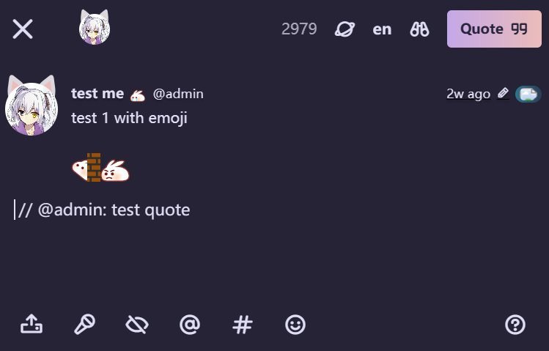Screen dimensions: 549x351
Task: Click the binoculars preview icon
Action: pyautogui.click(x=419, y=29)
